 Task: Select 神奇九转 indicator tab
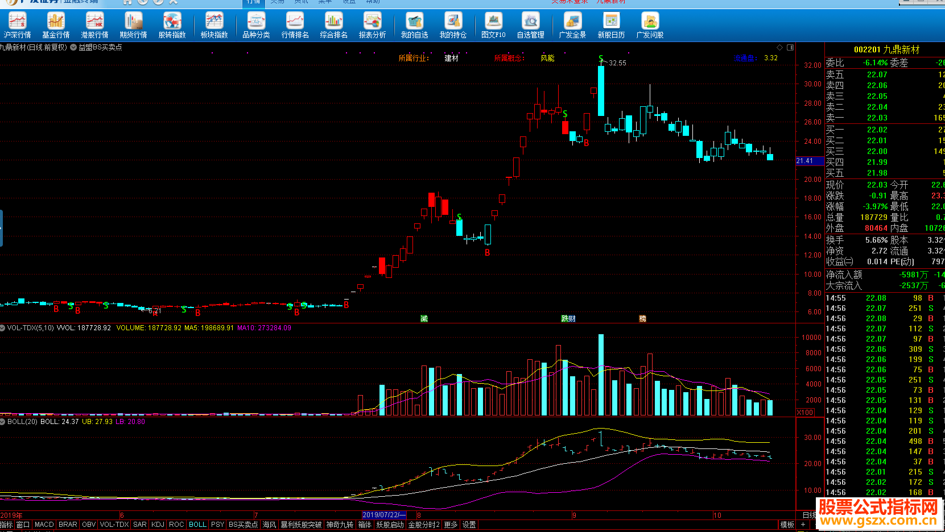340,525
